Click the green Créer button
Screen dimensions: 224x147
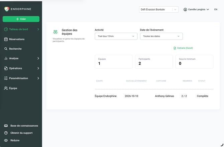21,19
